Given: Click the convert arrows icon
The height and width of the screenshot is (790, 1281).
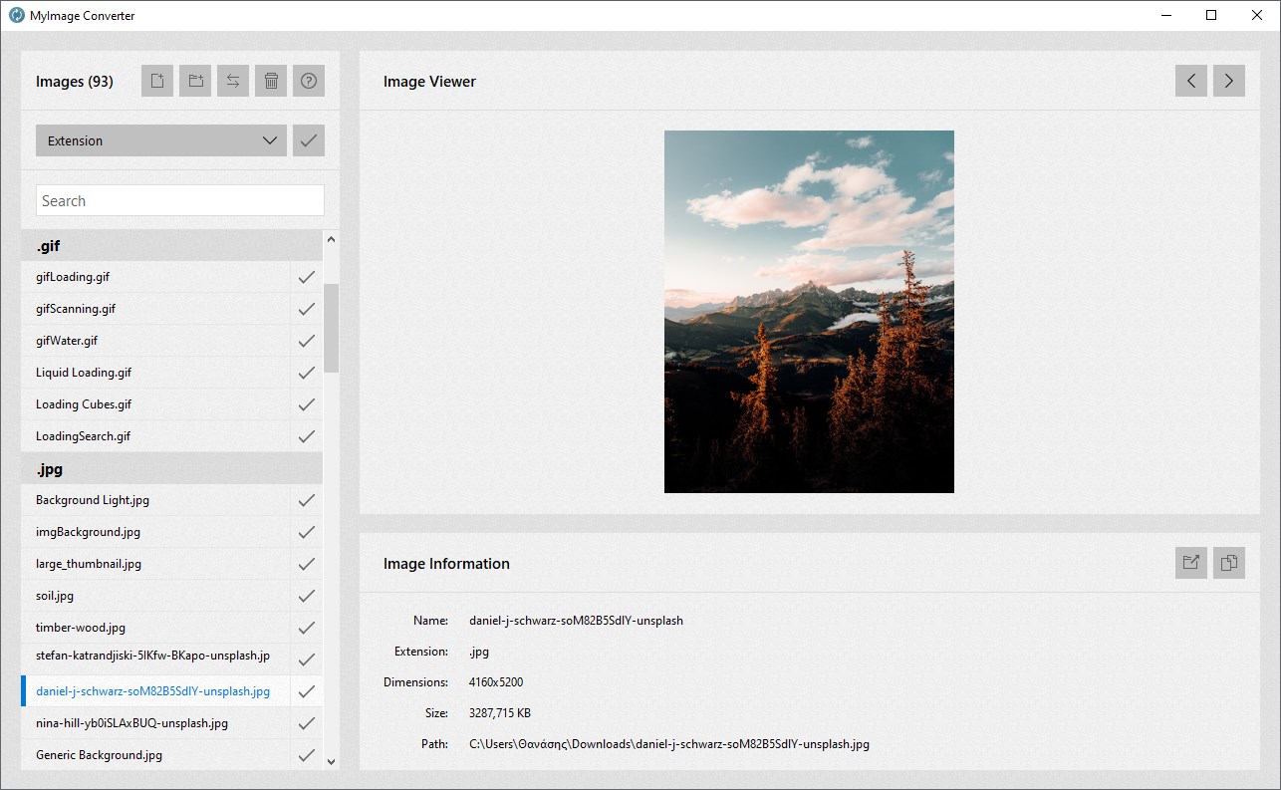Looking at the screenshot, I should [x=233, y=81].
